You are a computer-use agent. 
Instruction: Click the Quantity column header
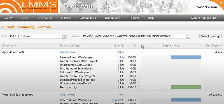coord(119,45)
